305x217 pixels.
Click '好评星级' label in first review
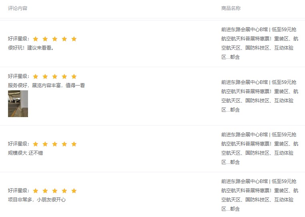point(18,39)
